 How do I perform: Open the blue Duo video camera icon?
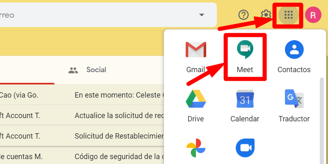pyautogui.click(x=245, y=148)
